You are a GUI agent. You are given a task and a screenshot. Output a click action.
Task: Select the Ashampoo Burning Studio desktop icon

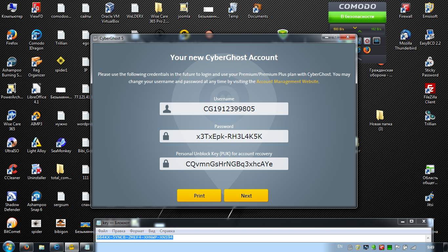(x=12, y=67)
